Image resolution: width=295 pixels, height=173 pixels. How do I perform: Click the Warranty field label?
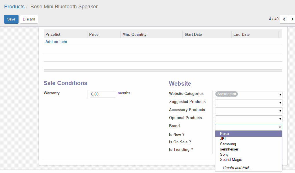tap(52, 93)
